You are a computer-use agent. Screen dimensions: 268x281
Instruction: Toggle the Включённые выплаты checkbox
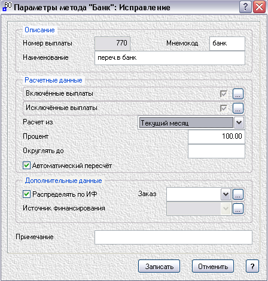(224, 94)
